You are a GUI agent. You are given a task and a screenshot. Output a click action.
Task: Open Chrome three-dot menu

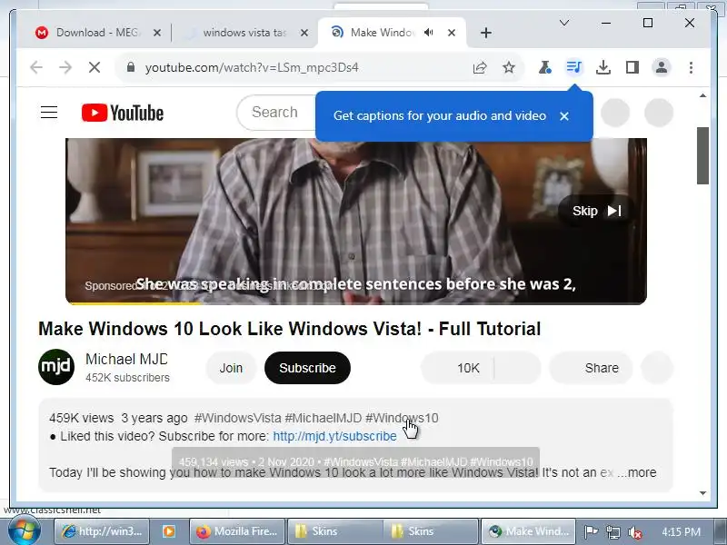point(691,67)
